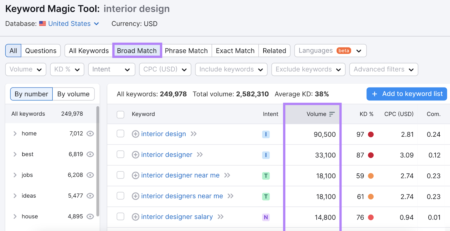450x231 pixels.
Task: Click the 'Add to keyword list' button
Action: [x=406, y=94]
